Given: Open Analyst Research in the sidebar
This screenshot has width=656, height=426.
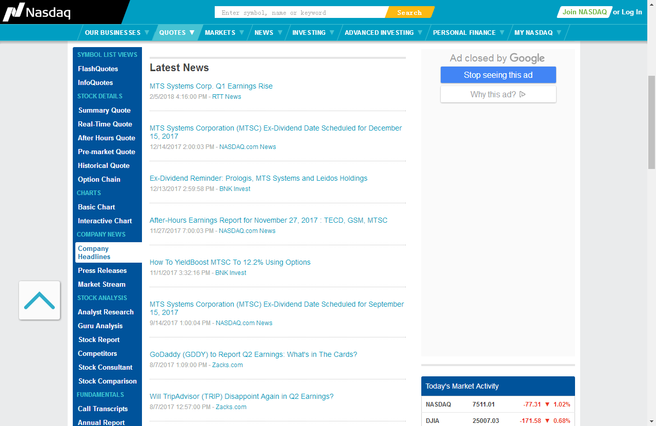Looking at the screenshot, I should point(106,312).
